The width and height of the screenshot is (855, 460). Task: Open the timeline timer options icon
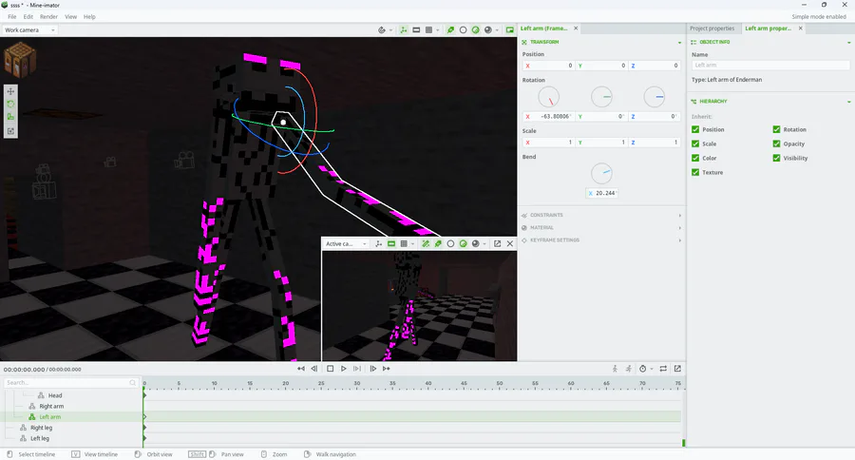(643, 369)
